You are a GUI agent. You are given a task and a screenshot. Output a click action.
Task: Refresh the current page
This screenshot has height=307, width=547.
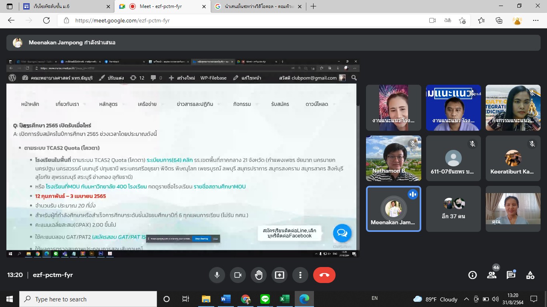46,20
